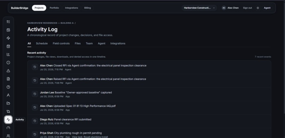The height and width of the screenshot is (138, 285).
Task: Select the Files activity filter tab
Action: click(77, 43)
